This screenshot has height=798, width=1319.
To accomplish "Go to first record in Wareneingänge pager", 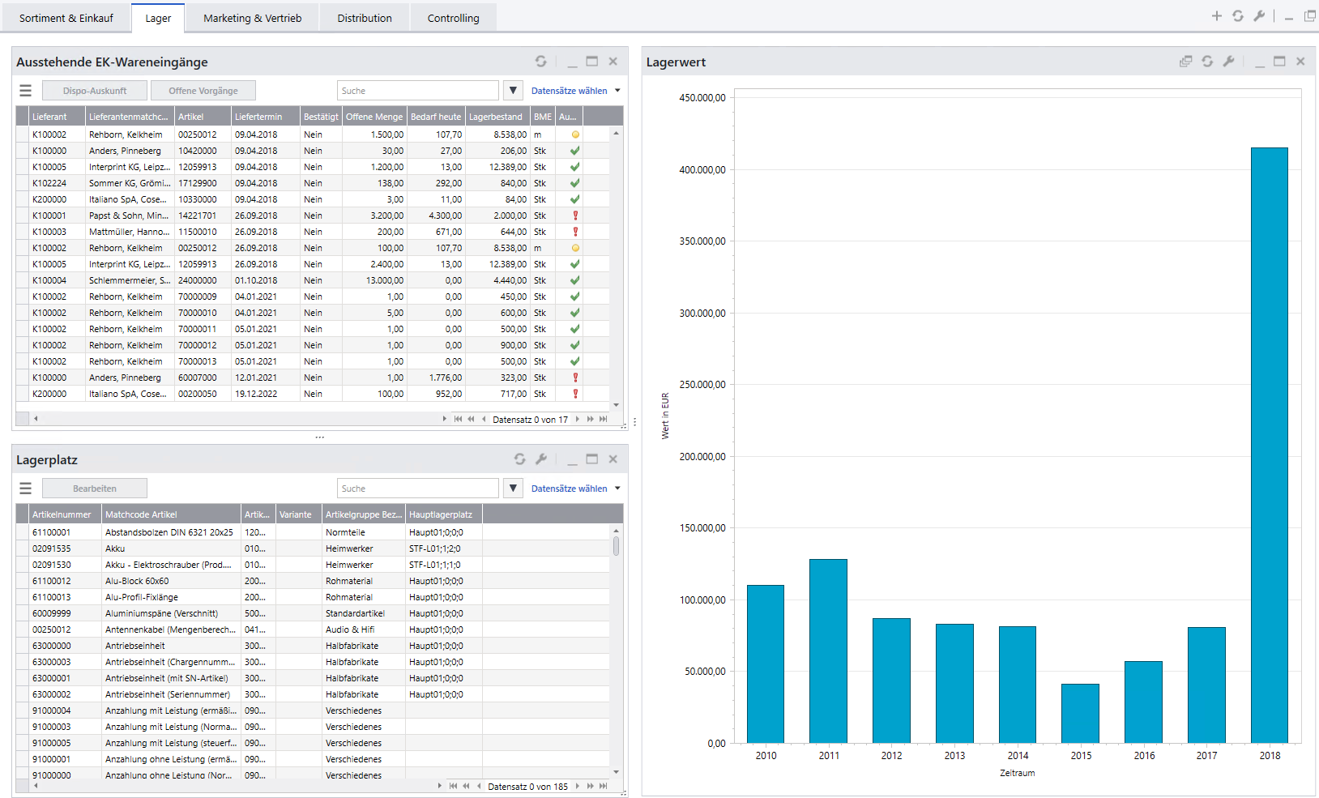I will pyautogui.click(x=458, y=419).
